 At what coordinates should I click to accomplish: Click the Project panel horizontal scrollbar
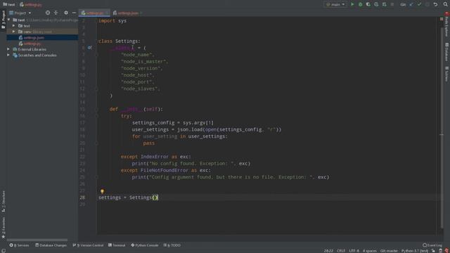click(x=37, y=240)
